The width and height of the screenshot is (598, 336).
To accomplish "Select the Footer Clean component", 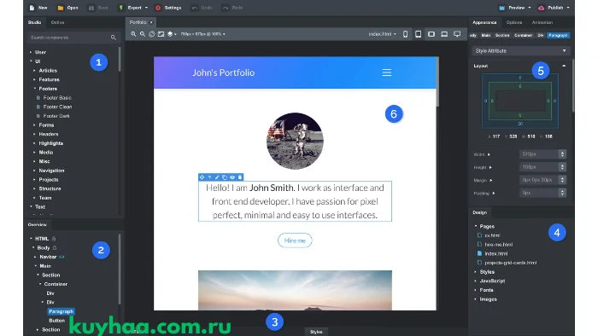I will pos(57,107).
